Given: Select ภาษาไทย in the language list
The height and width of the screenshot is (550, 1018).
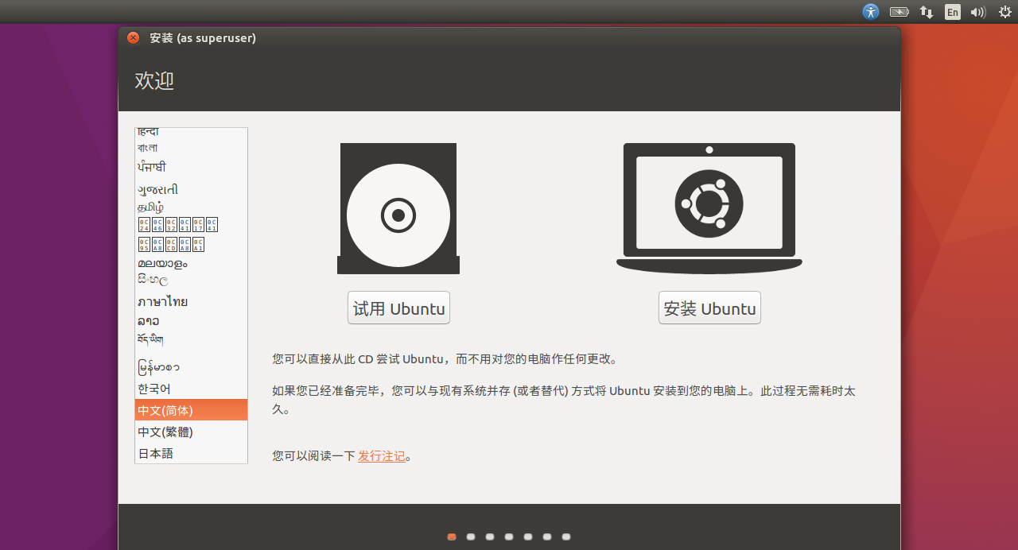Looking at the screenshot, I should click(191, 302).
